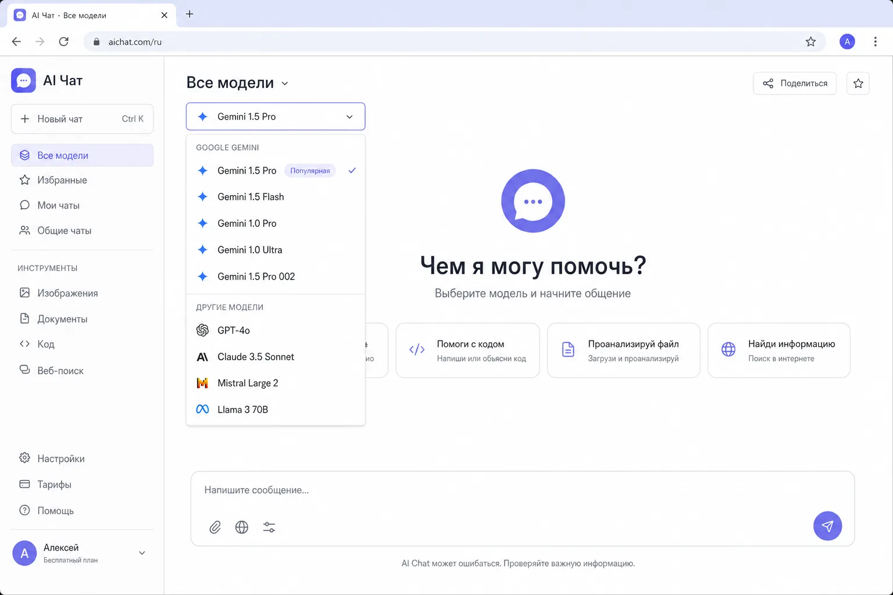
Task: Pick Llama 3 70B model
Action: pyautogui.click(x=276, y=410)
